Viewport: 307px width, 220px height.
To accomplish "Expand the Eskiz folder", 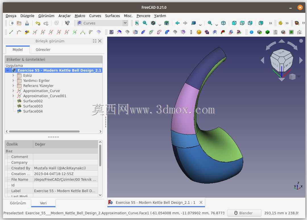I will pyautogui.click(x=13, y=75).
